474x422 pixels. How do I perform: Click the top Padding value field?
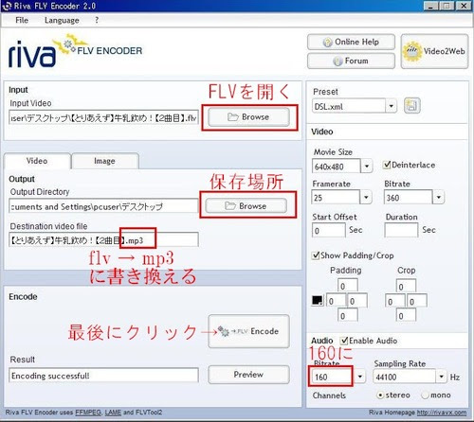tap(348, 286)
